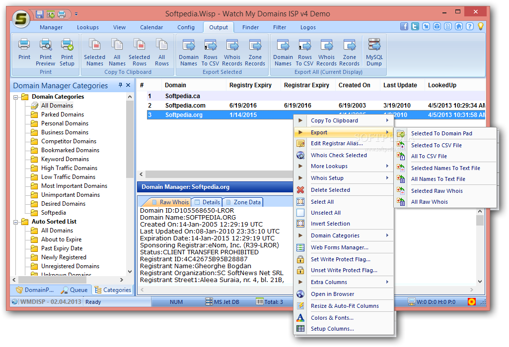Open Print Preview
Image resolution: width=509 pixels, height=347 pixels.
click(x=46, y=52)
